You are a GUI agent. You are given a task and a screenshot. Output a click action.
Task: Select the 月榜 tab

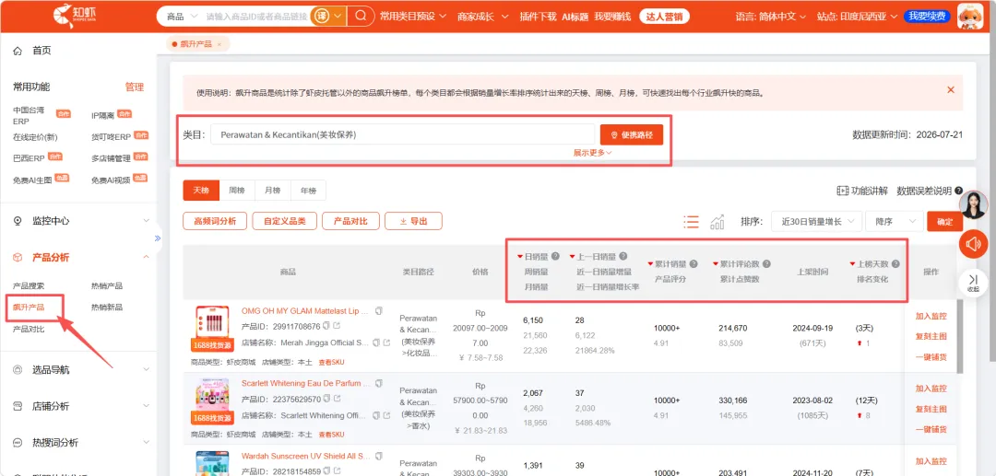[x=272, y=191]
